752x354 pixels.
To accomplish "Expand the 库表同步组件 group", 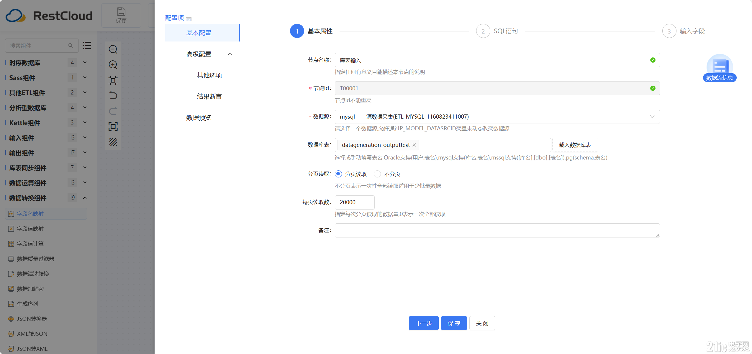I will point(85,167).
